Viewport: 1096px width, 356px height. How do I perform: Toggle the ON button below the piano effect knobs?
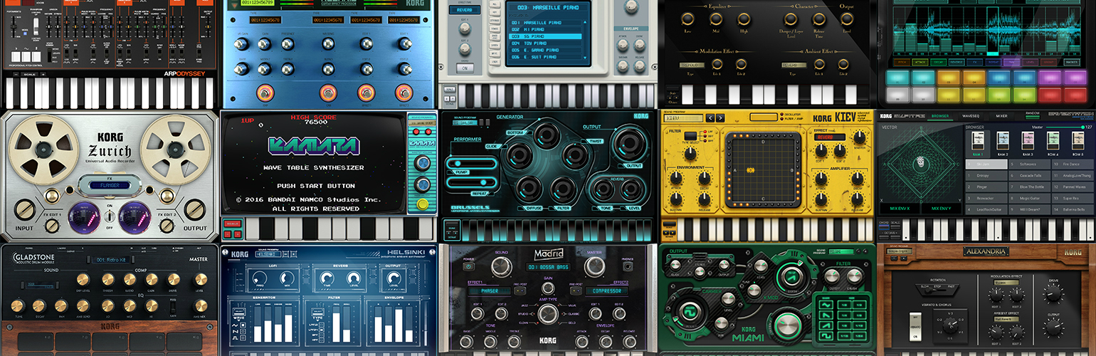[x=464, y=68]
